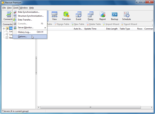The image size is (155, 114).
Task: Choose Data Transfer... in the menu
Action: (30, 20)
